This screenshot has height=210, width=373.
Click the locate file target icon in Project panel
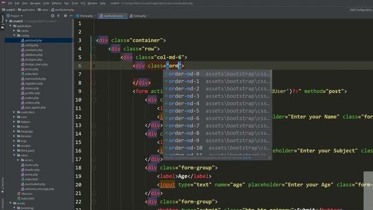click(52, 16)
